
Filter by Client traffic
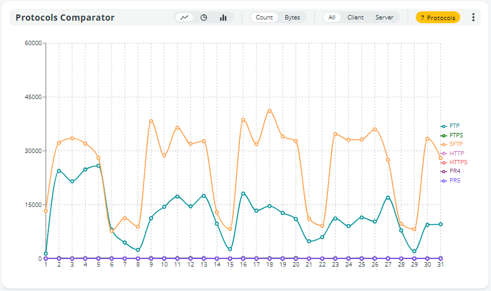click(356, 18)
